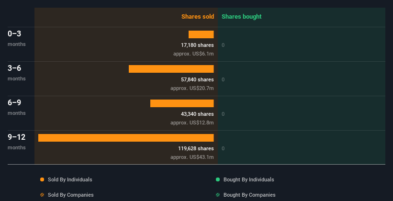Click the Bought By Companies legend label
Screen dimensions: 393x201
[x=249, y=195]
